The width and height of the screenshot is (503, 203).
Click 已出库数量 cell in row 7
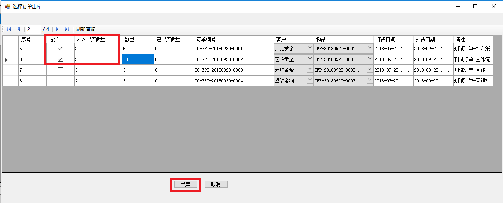[x=174, y=70]
